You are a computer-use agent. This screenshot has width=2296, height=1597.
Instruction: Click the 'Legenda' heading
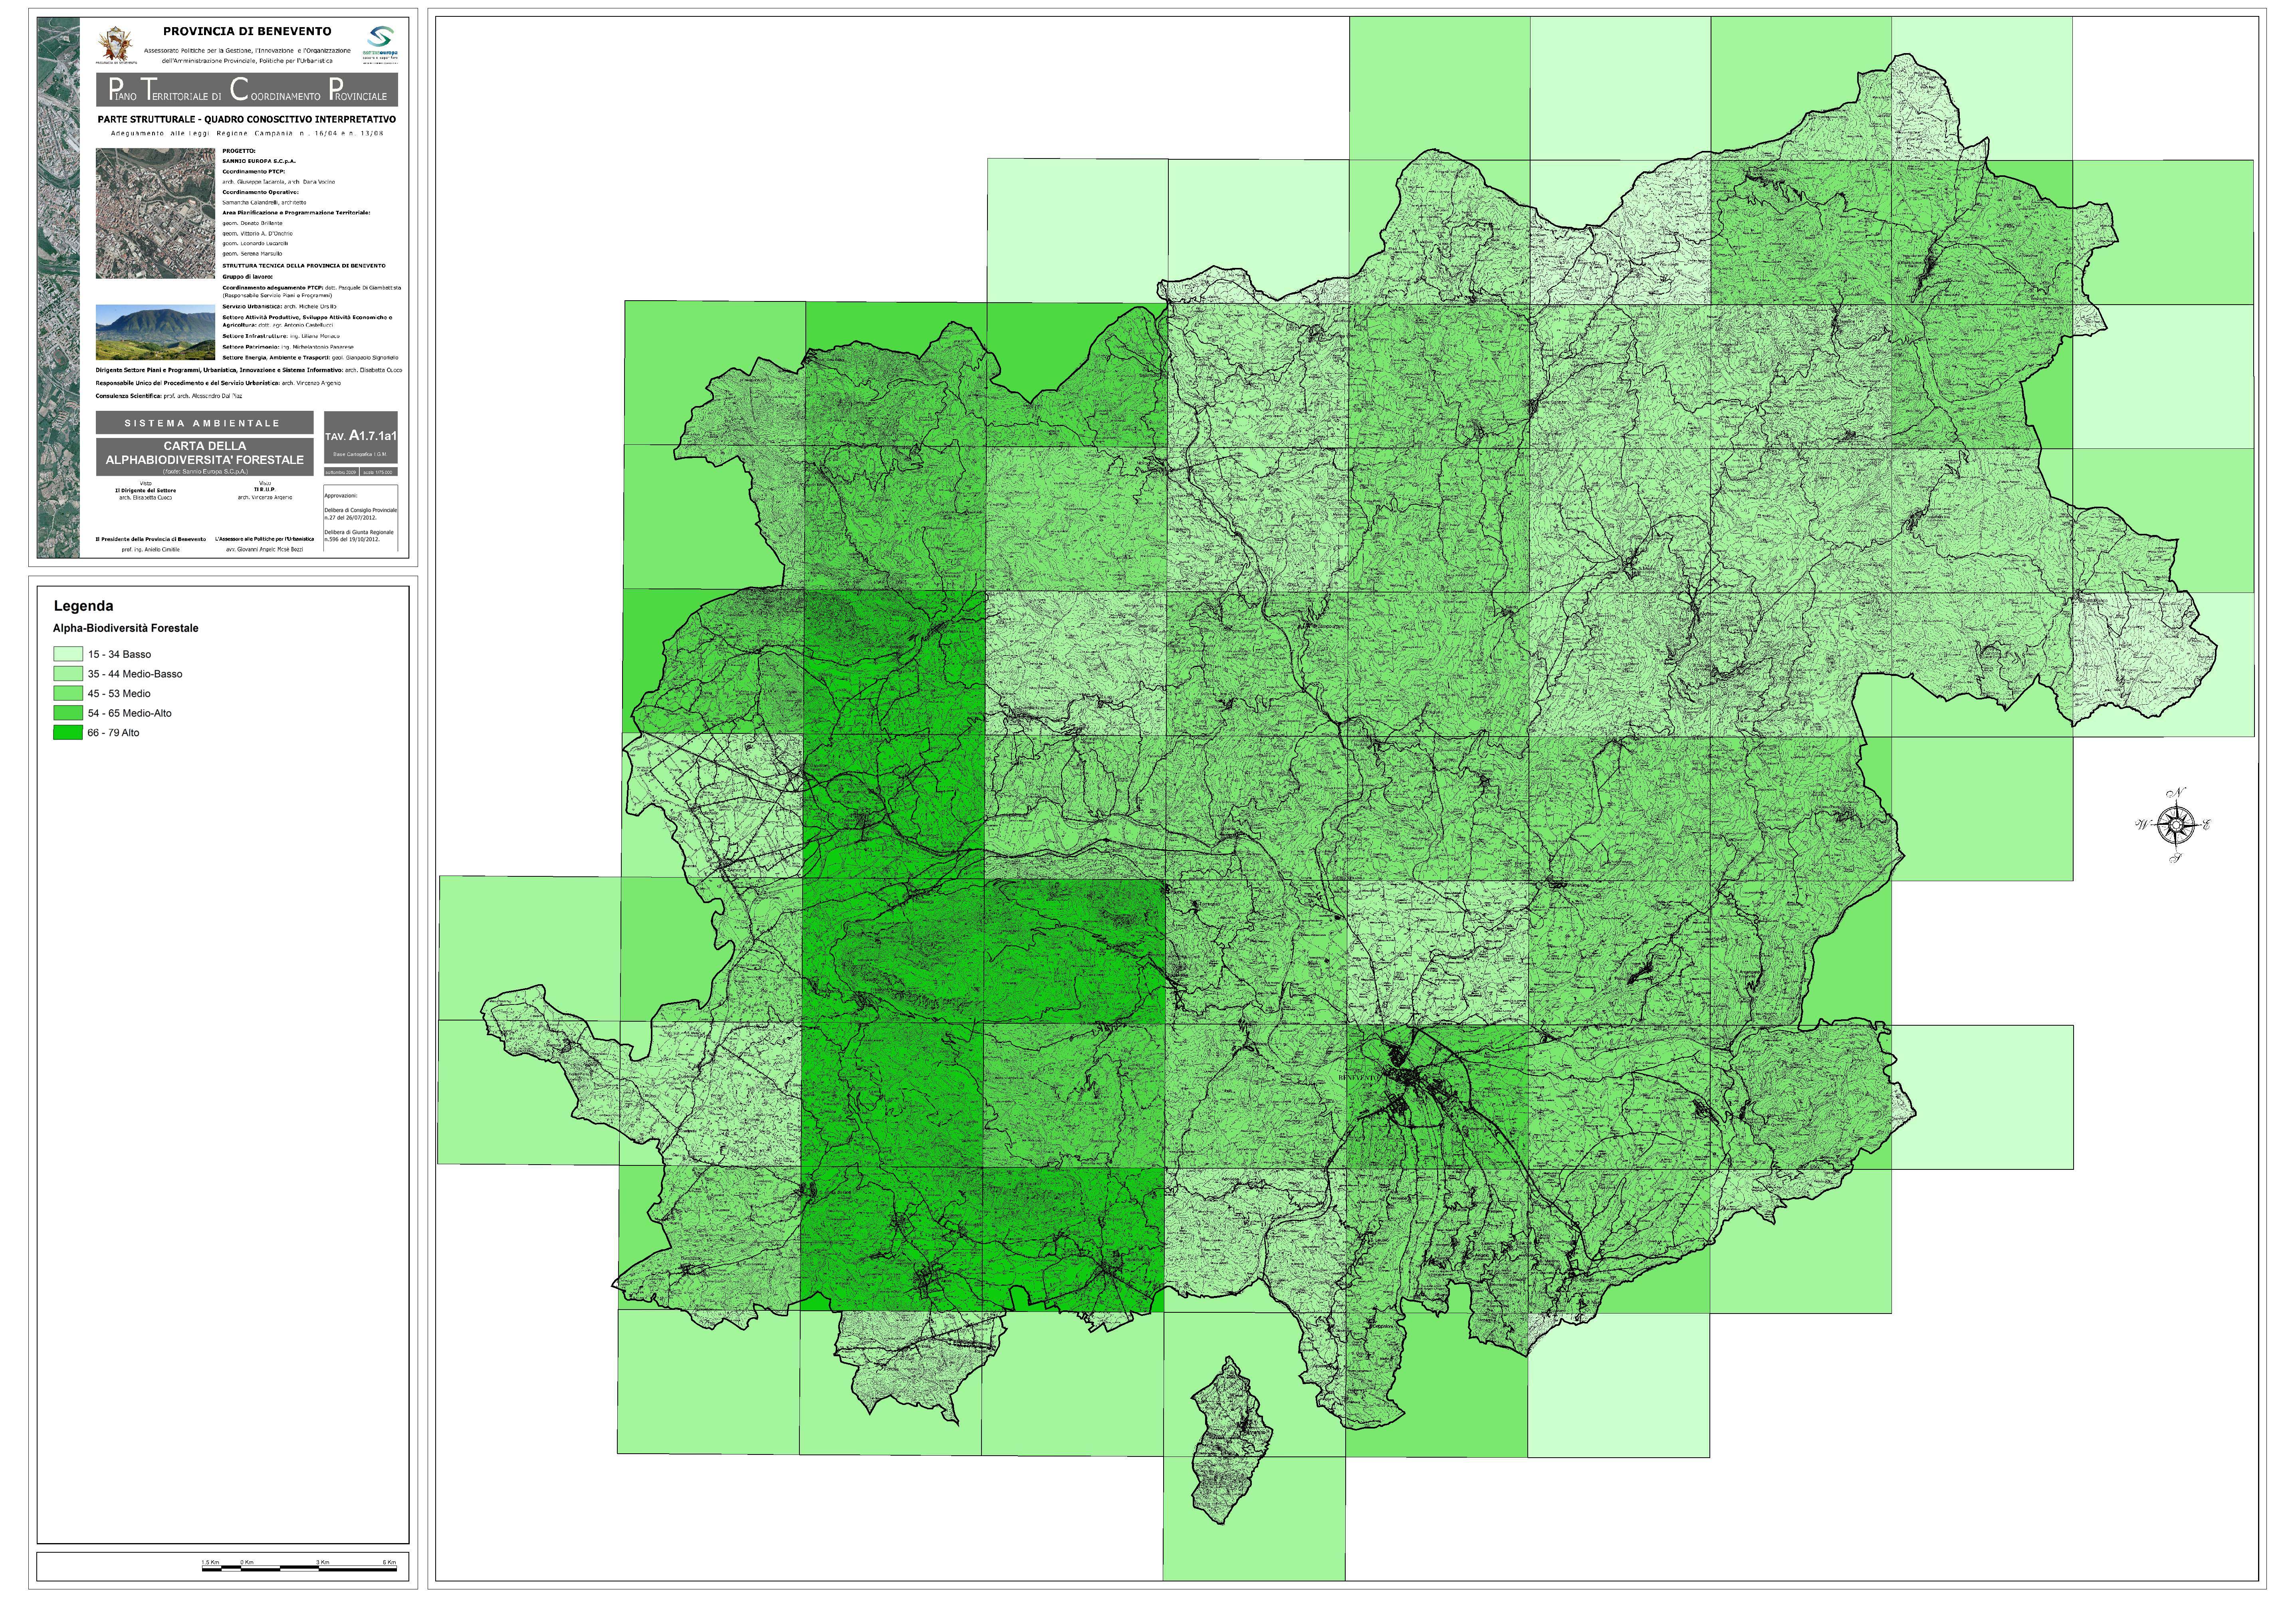click(83, 606)
